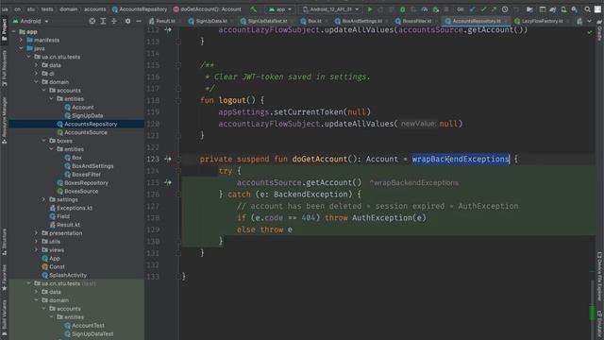This screenshot has height=340, width=604.
Task: Collapse the boxes package arrow
Action: coord(44,141)
